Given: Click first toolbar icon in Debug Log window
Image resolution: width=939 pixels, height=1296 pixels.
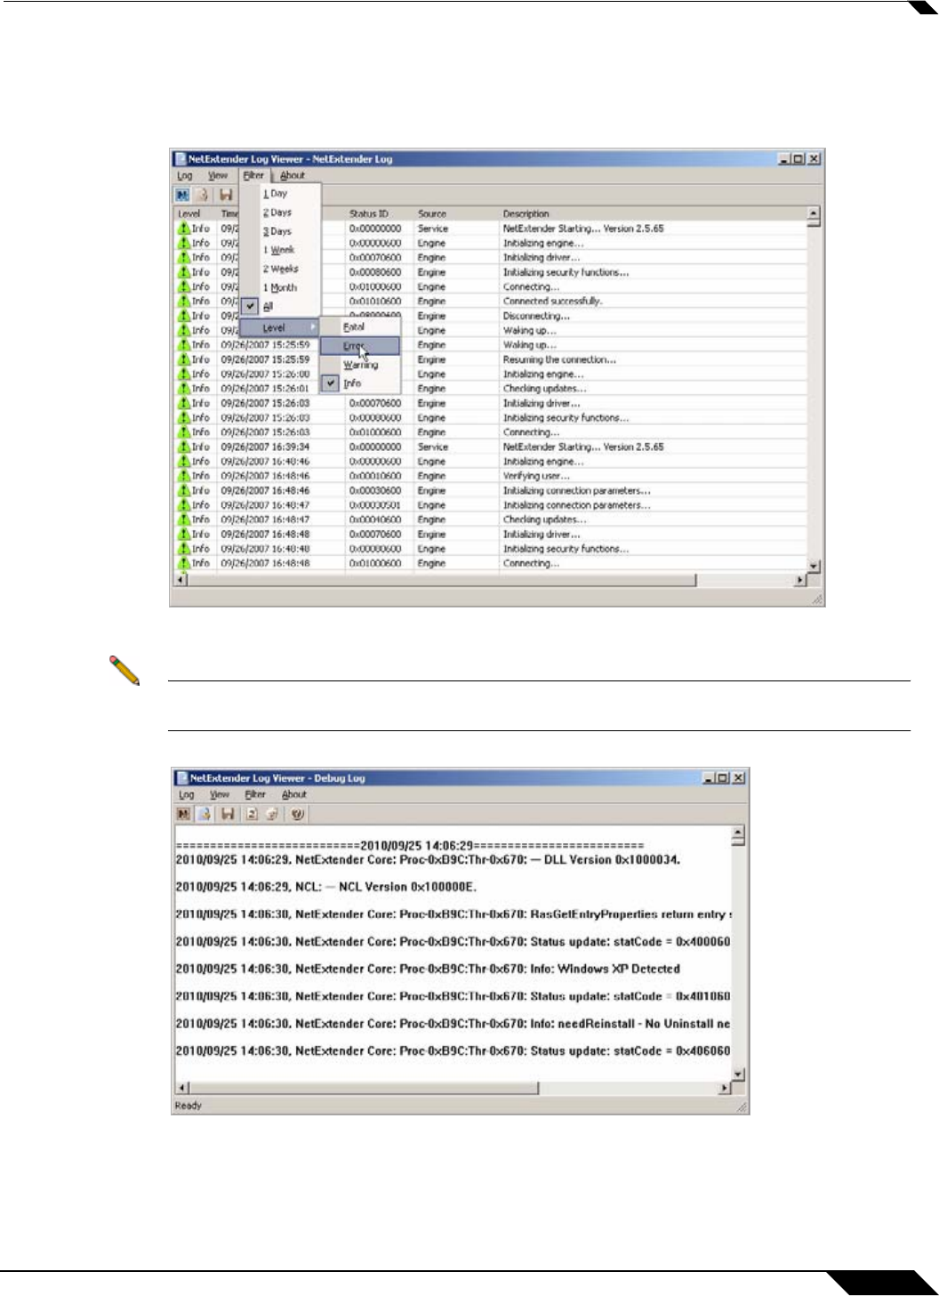Looking at the screenshot, I should point(183,814).
